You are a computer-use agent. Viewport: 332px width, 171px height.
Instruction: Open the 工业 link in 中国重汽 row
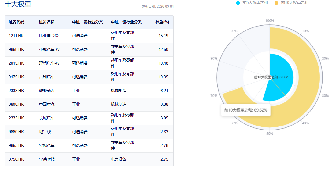tap(76, 104)
